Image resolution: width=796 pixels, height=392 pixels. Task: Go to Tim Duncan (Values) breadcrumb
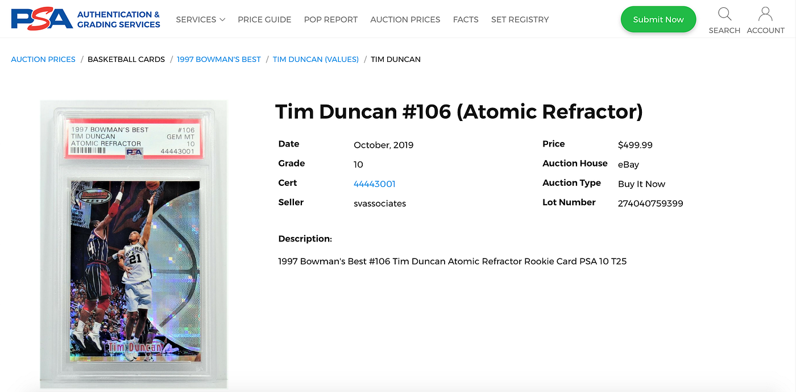pos(316,59)
